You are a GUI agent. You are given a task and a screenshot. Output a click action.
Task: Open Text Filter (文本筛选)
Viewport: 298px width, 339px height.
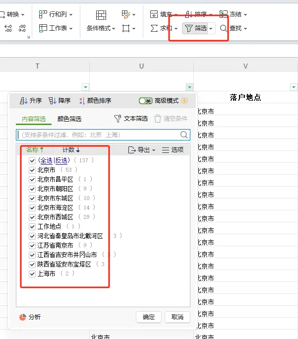coord(131,119)
